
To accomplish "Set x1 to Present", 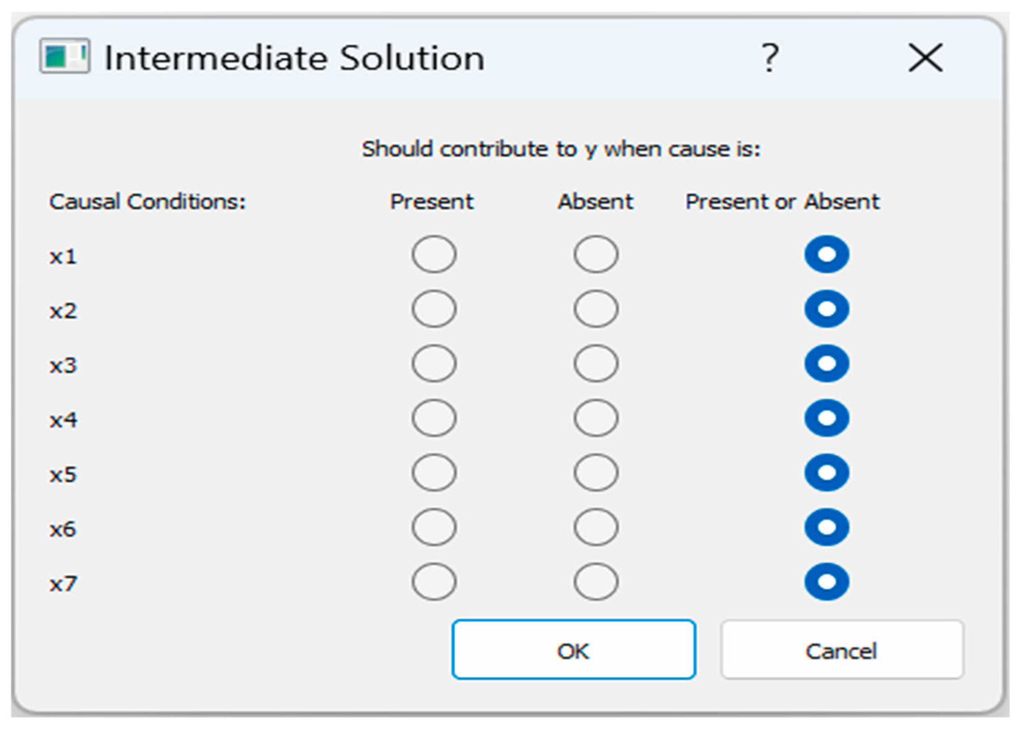I will pos(434,254).
